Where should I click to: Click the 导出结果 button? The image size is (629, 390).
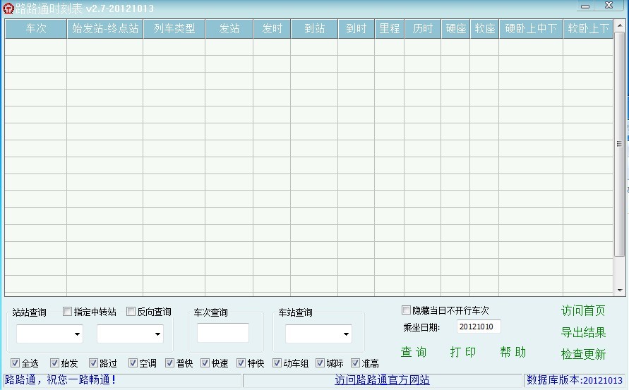583,332
